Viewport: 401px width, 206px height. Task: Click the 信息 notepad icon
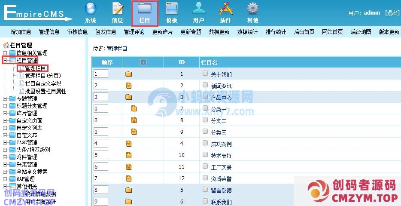[x=118, y=9]
